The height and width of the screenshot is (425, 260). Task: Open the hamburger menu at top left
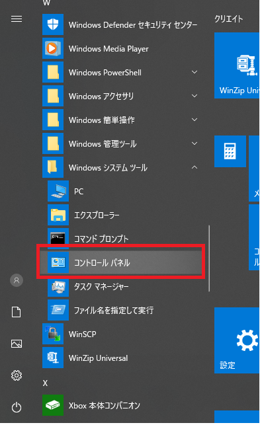pos(17,19)
